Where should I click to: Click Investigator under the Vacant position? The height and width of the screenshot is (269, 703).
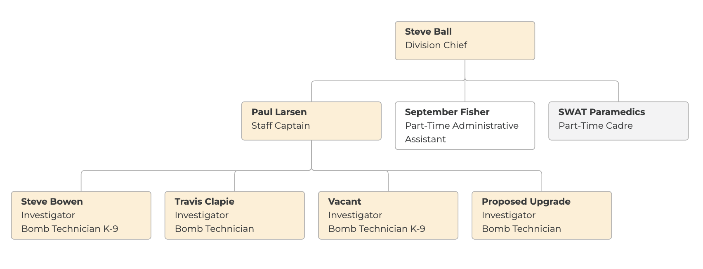pyautogui.click(x=355, y=215)
